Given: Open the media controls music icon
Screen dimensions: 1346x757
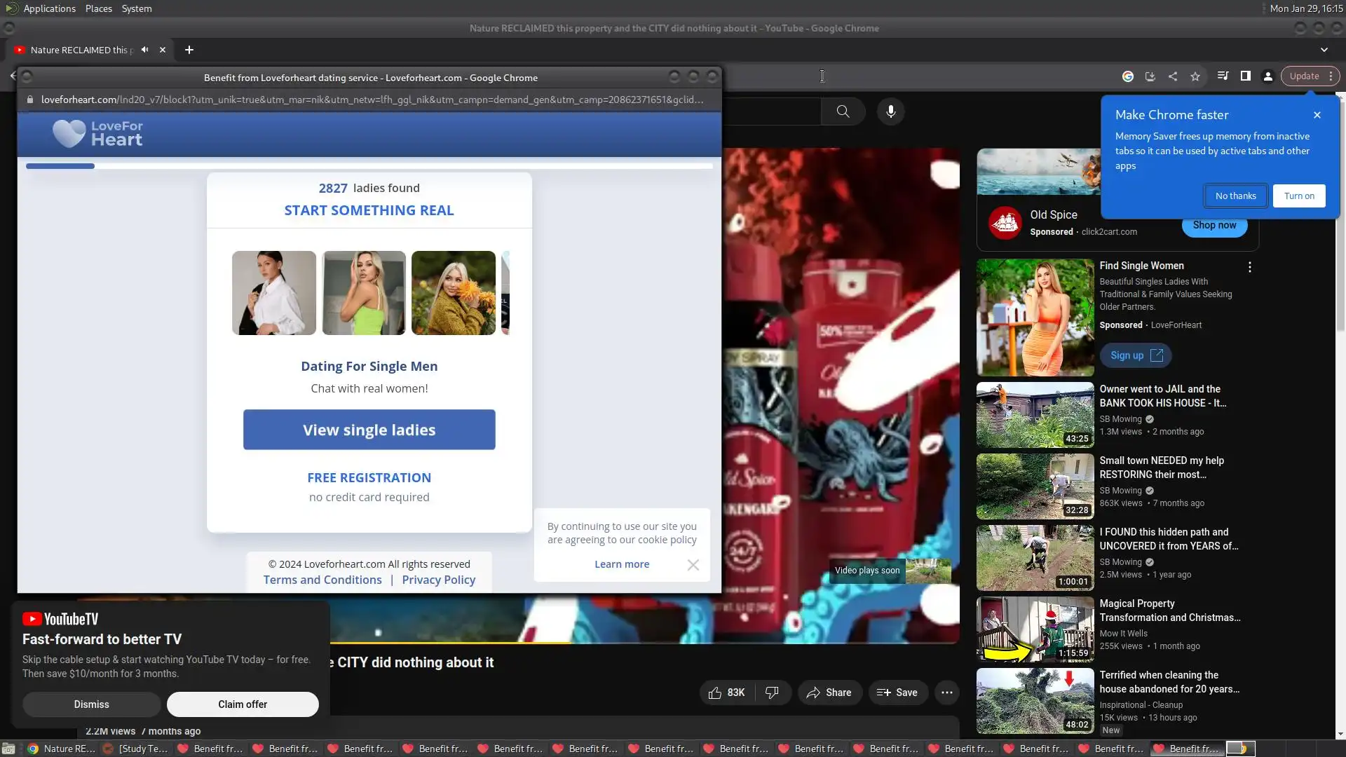Looking at the screenshot, I should [x=1223, y=76].
